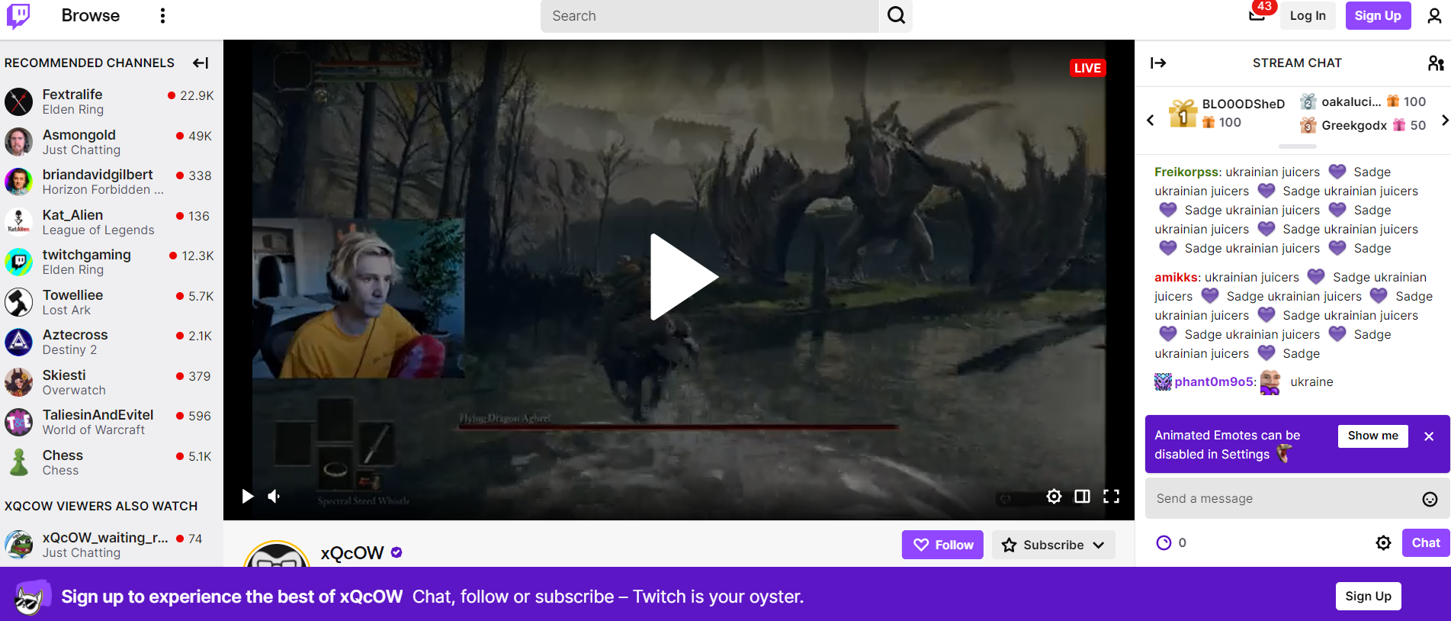The height and width of the screenshot is (621, 1451).
Task: Click the xQcOW channel avatar below video
Action: coord(277,555)
